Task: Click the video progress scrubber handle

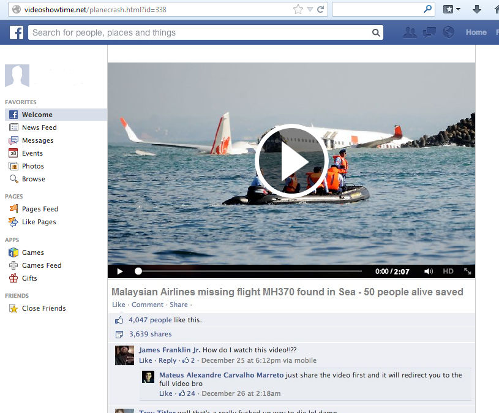Action: click(138, 271)
